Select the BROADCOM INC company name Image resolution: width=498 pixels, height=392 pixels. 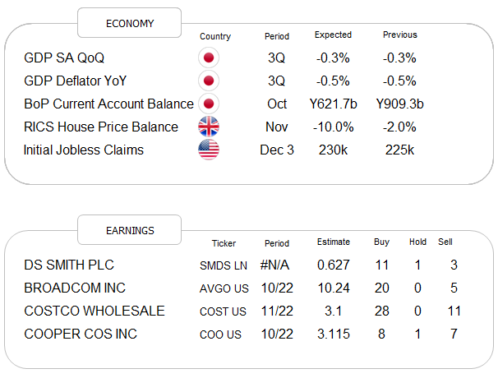(x=75, y=288)
